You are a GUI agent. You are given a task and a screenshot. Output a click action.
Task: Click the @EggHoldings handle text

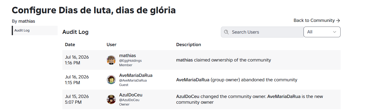click(130, 60)
